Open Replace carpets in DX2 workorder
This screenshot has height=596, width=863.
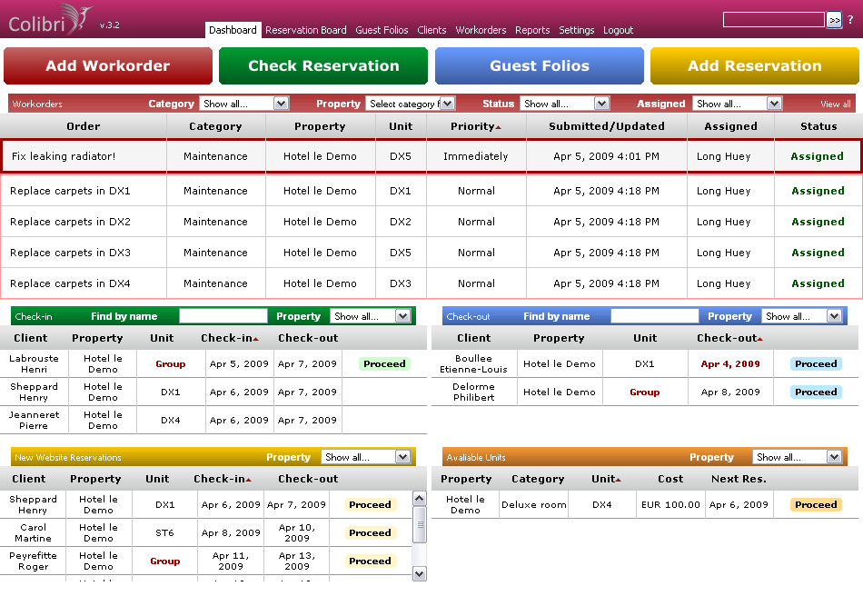pyautogui.click(x=70, y=222)
